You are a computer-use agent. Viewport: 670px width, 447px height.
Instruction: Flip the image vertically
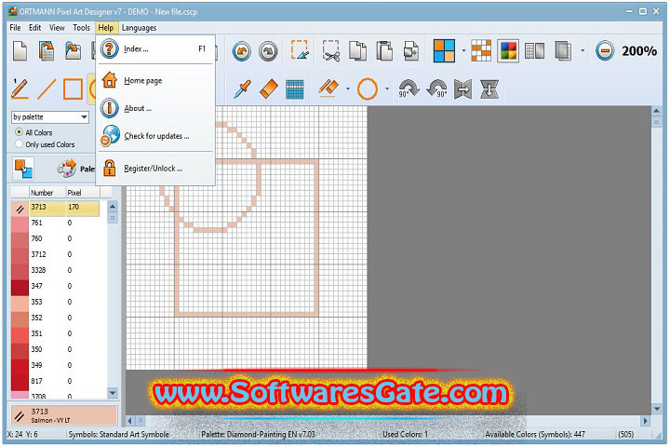(x=489, y=89)
